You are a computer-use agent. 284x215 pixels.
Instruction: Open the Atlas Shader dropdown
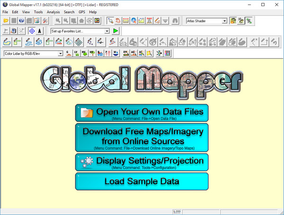(225, 21)
